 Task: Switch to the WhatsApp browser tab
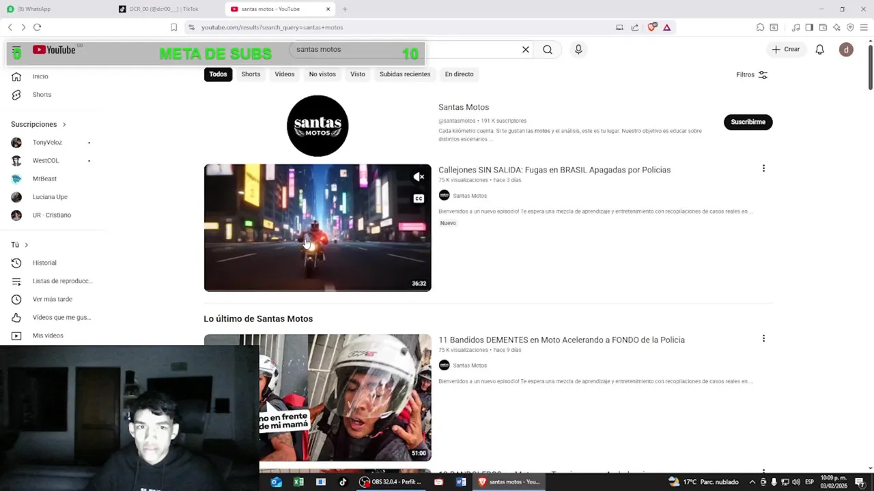(55, 9)
